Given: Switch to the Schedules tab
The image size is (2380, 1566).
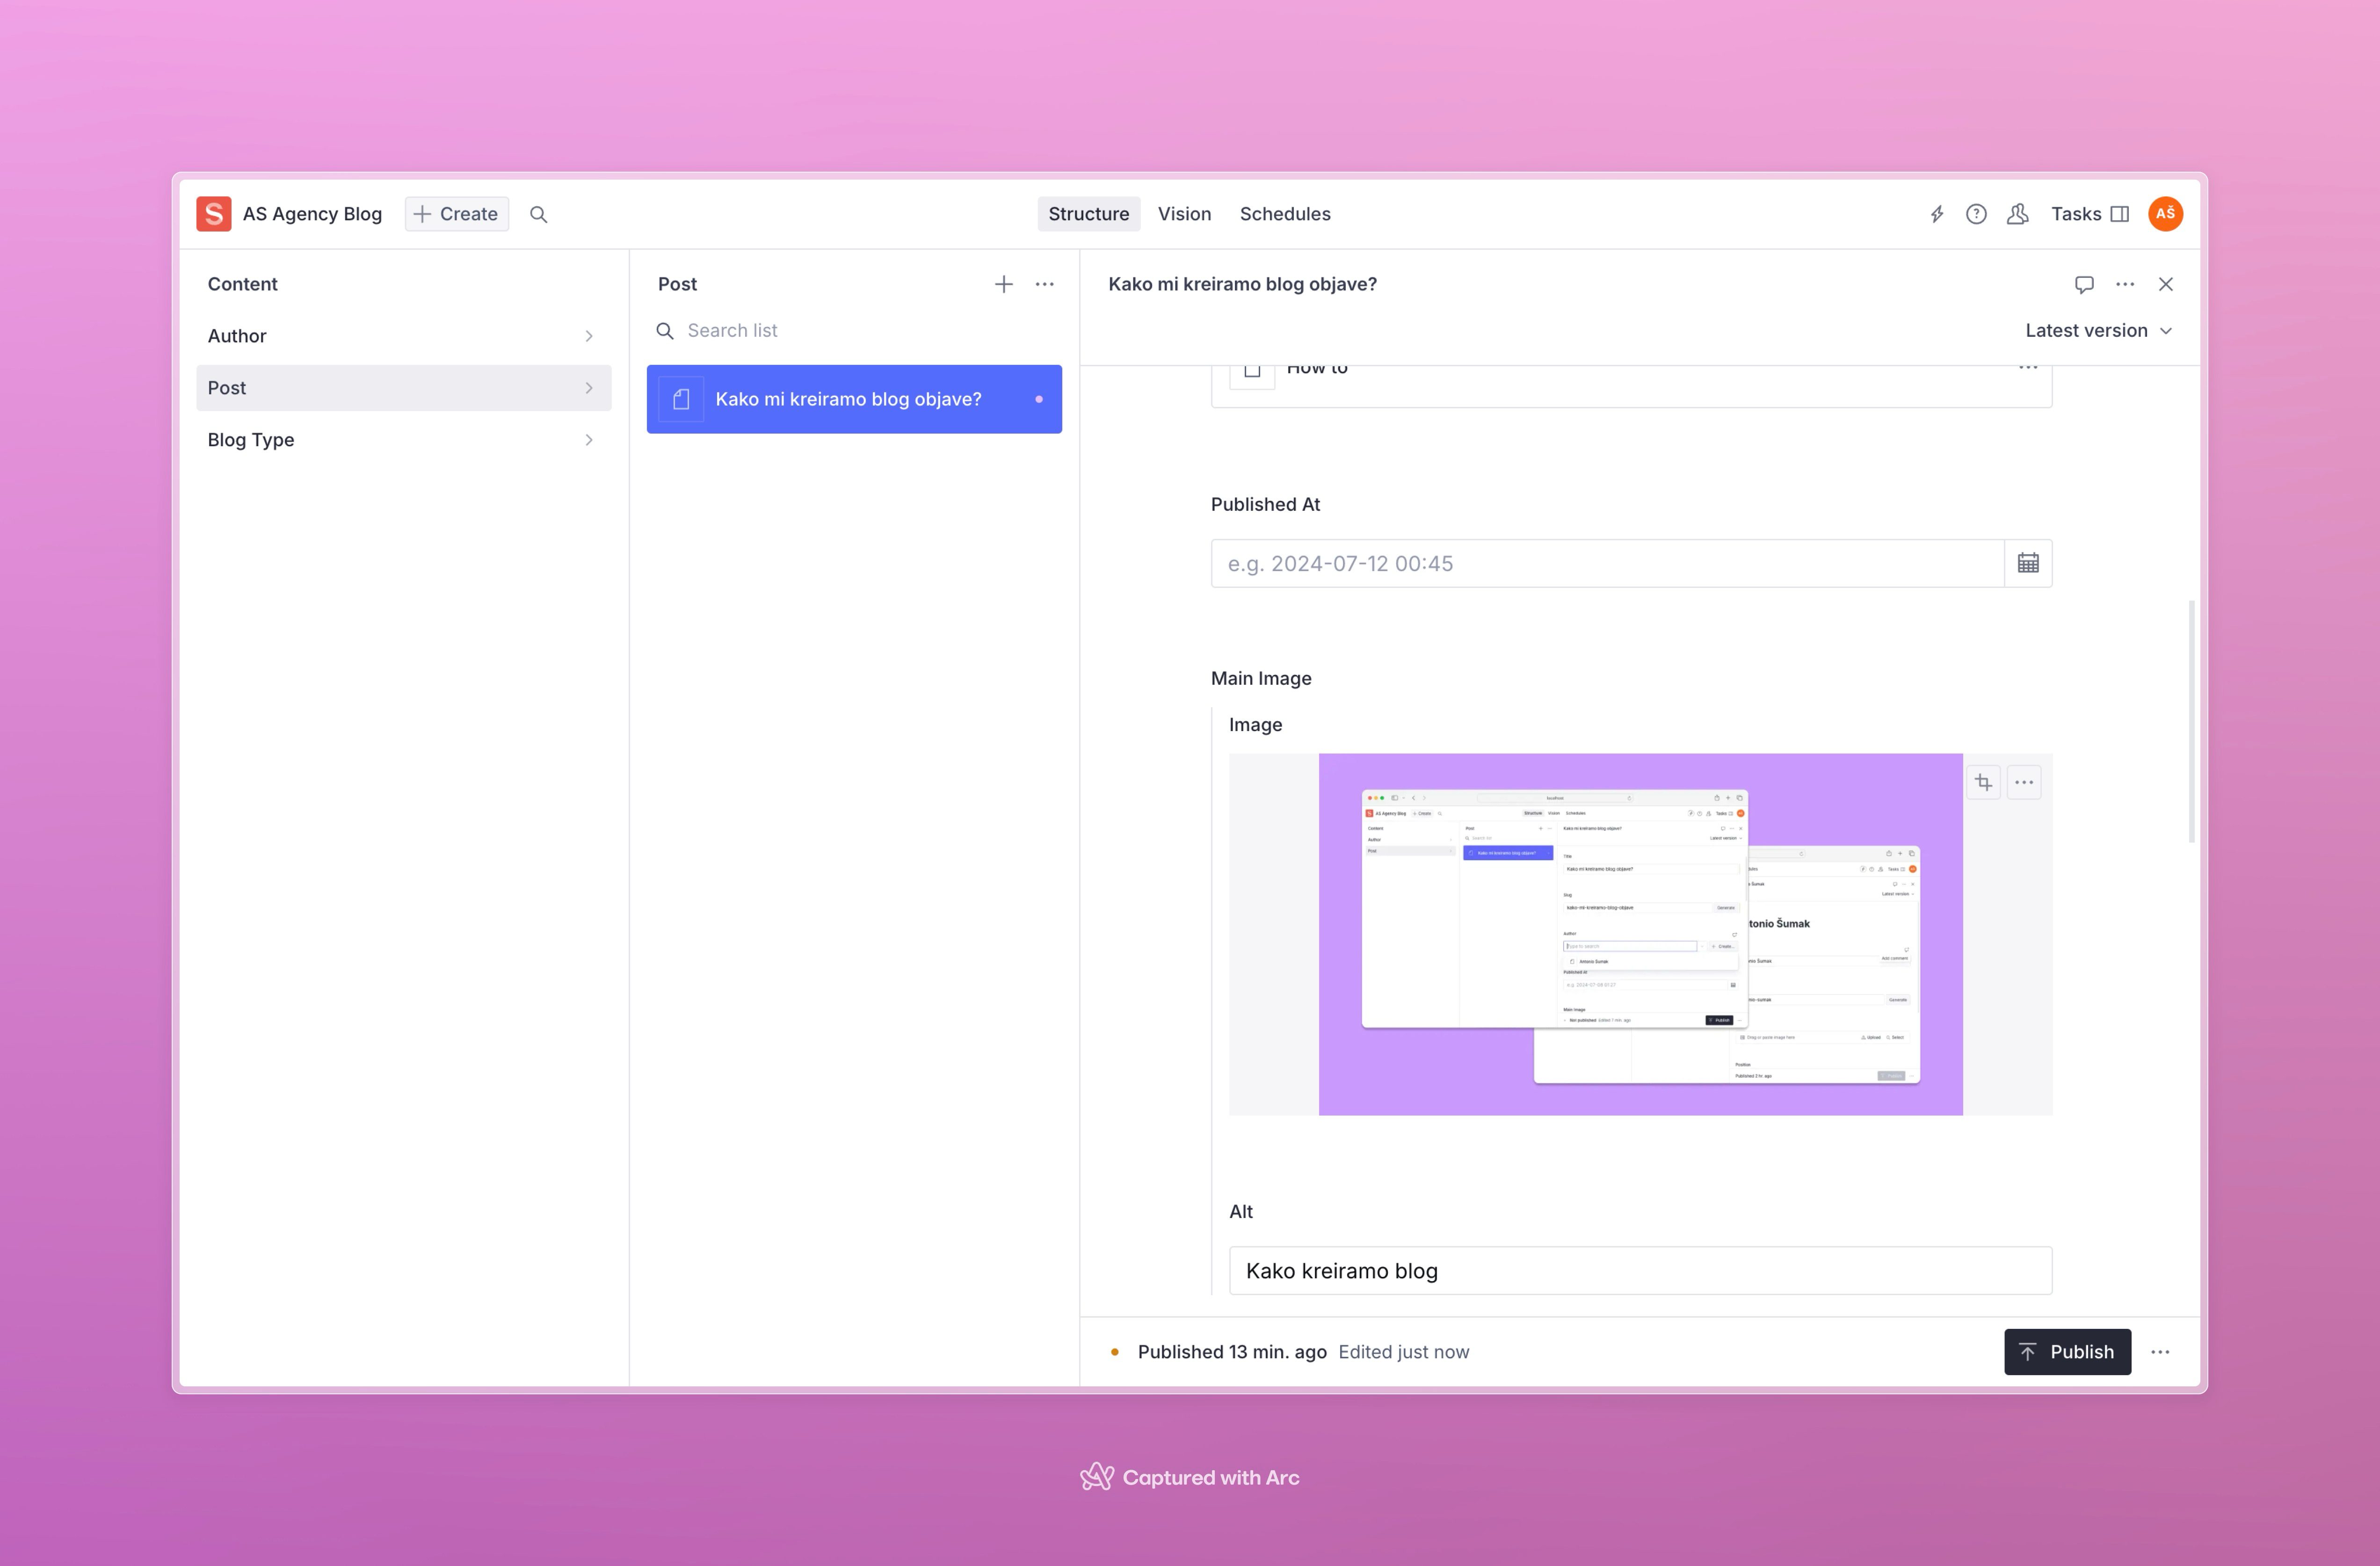Looking at the screenshot, I should click(1285, 214).
